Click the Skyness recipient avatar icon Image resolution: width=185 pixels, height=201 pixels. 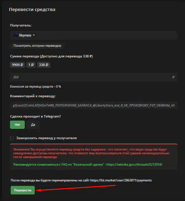[x=16, y=35]
